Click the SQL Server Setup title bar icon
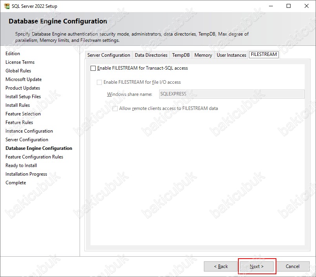This screenshot has height=277, width=316. point(6,6)
